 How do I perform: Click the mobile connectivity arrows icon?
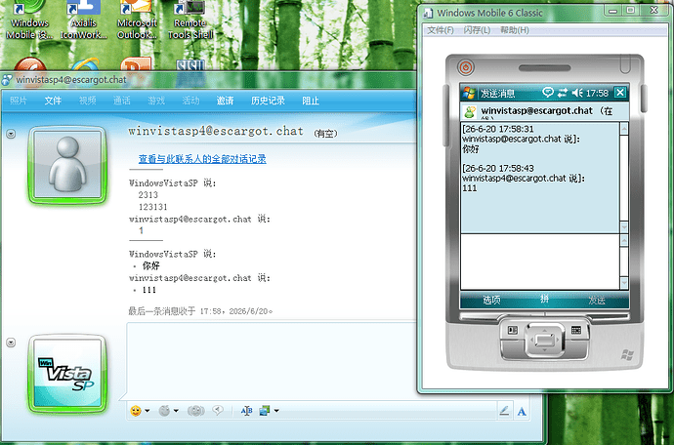click(563, 93)
